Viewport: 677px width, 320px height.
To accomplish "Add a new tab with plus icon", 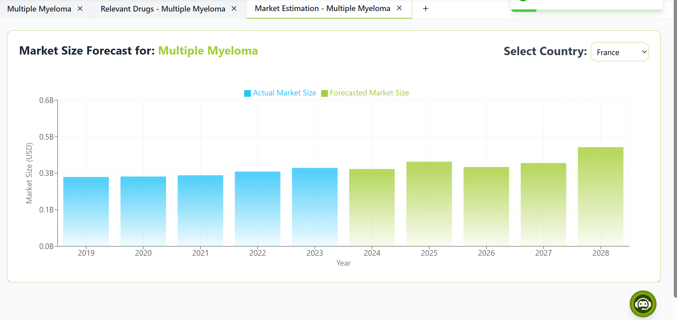I will click(425, 9).
